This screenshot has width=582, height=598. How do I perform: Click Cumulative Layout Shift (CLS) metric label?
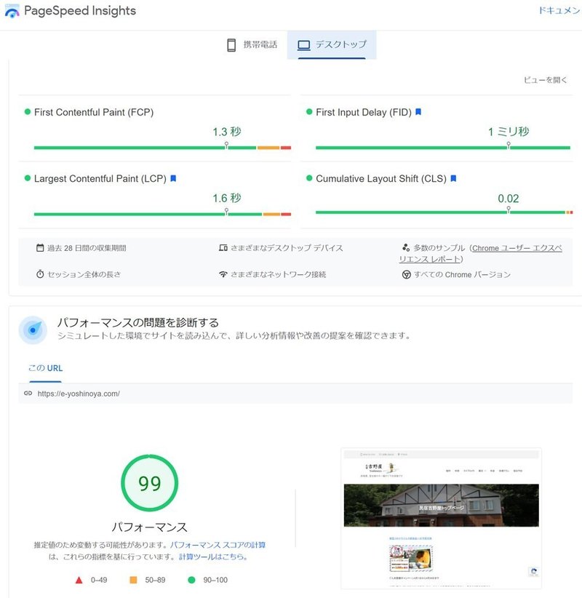point(381,178)
